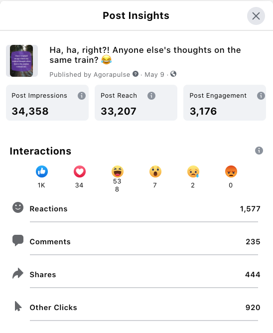Select the Comments row
The image size is (273, 333).
136,241
